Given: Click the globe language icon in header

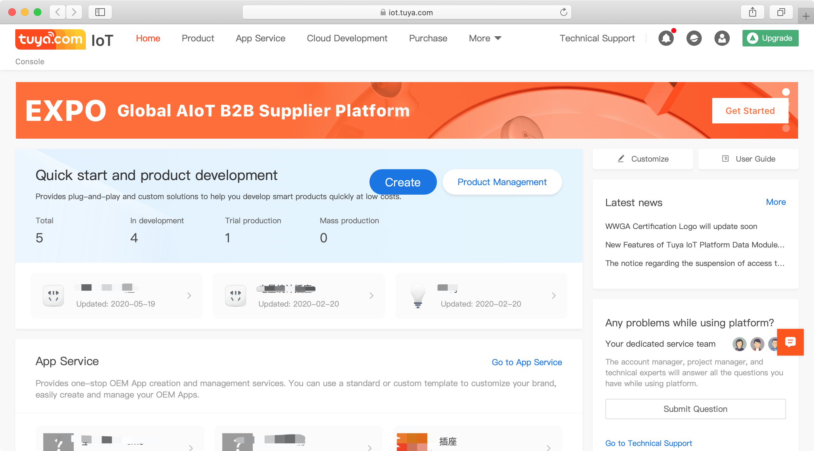Looking at the screenshot, I should pyautogui.click(x=694, y=38).
